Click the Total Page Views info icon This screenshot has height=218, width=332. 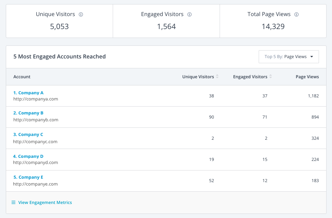(296, 14)
